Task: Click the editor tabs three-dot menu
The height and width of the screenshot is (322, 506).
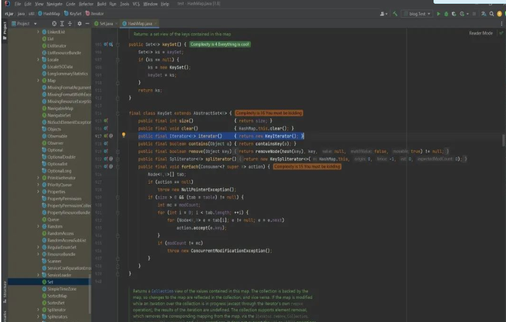Action: (502, 23)
